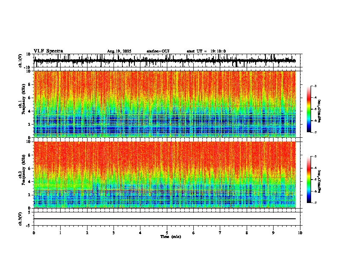The image size is (338, 261).
Task: Click time axis tick label '0'
Action: coord(34,233)
